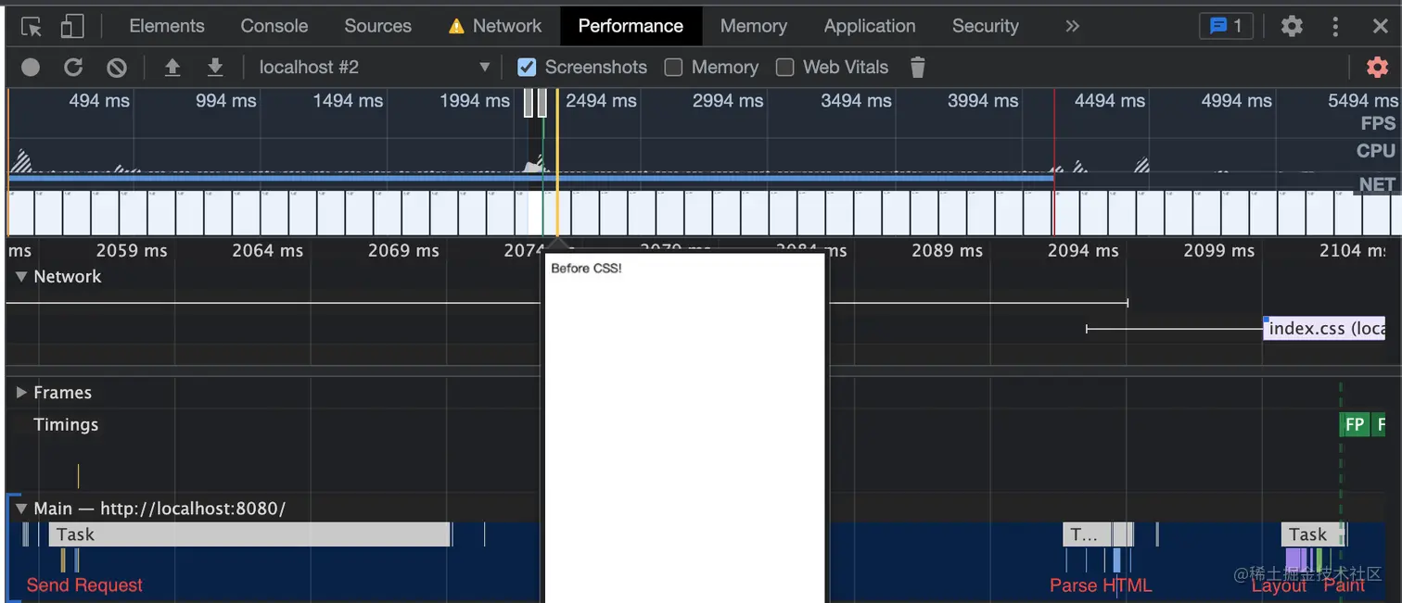Switch to the Console tab

point(274,26)
